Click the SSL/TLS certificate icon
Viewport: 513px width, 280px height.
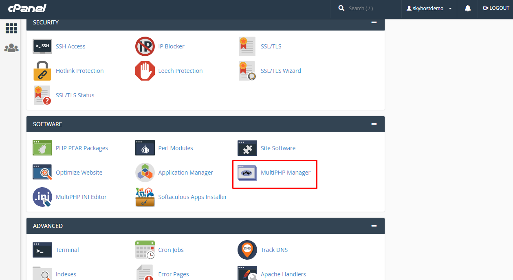[247, 46]
